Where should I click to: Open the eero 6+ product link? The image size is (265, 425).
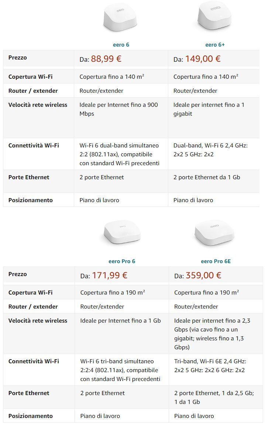215,45
